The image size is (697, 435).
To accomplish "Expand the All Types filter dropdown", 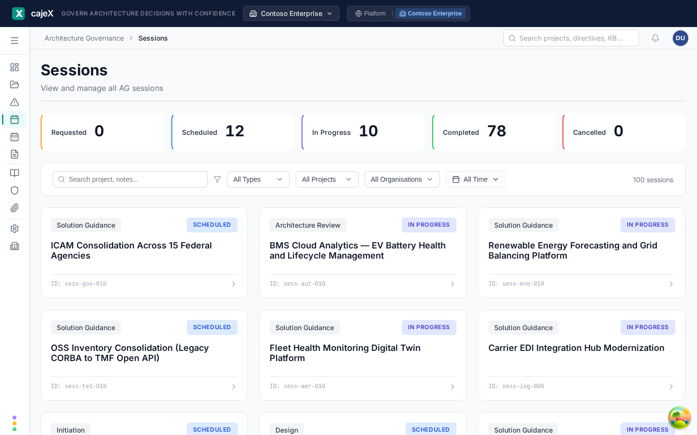I will pyautogui.click(x=258, y=179).
